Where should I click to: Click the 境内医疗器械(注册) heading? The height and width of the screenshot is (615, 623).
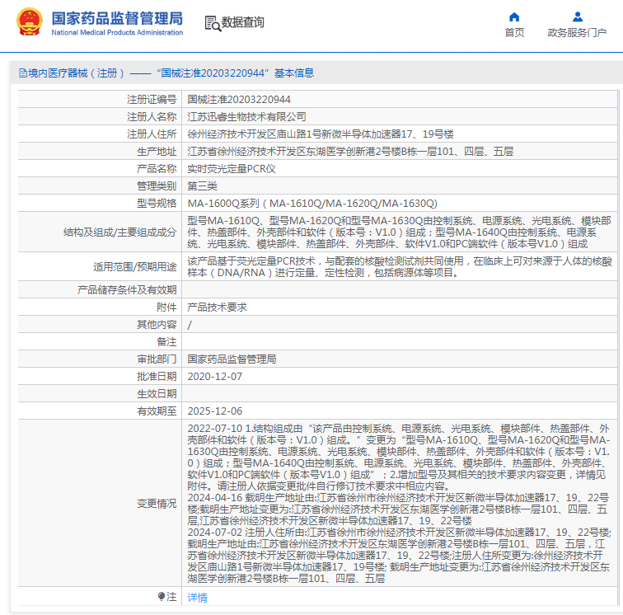[76, 73]
